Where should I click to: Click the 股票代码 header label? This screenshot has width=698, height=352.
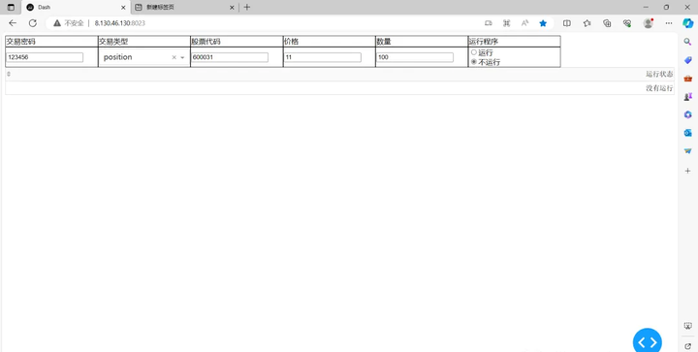206,42
